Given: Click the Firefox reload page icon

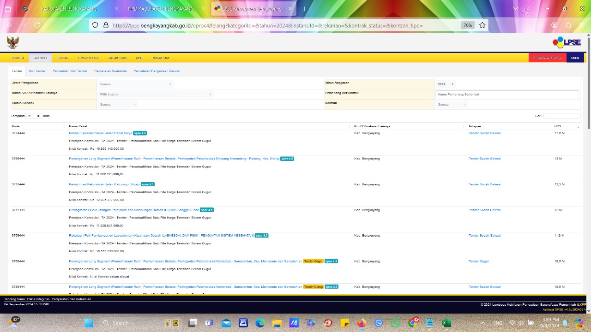Looking at the screenshot, I should (37, 25).
